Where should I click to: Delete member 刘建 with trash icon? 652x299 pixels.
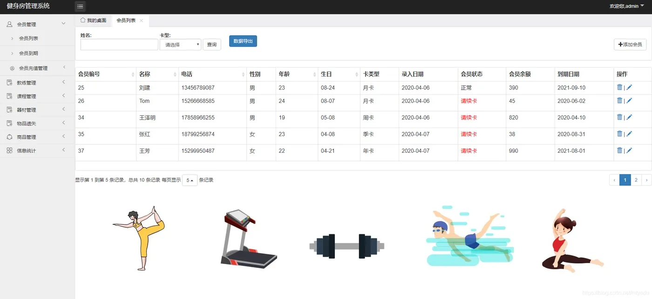tap(619, 87)
